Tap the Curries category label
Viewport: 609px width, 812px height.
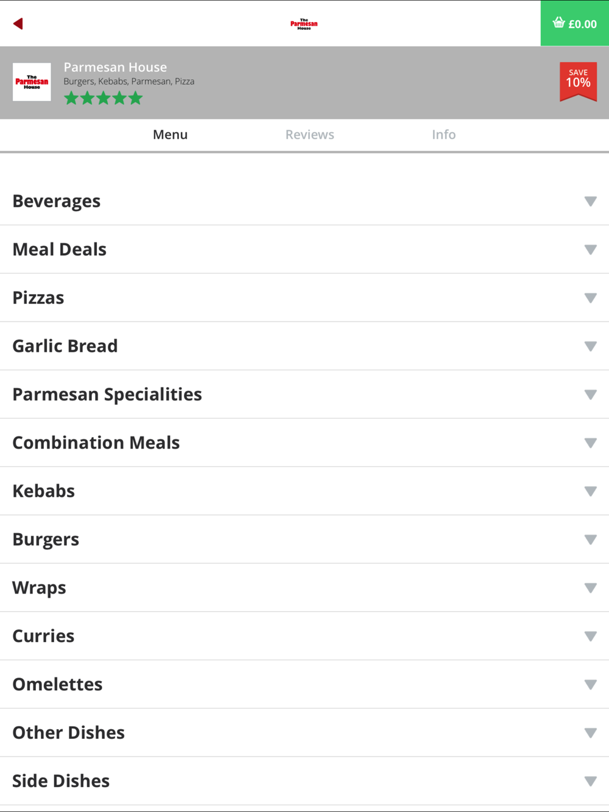[43, 636]
